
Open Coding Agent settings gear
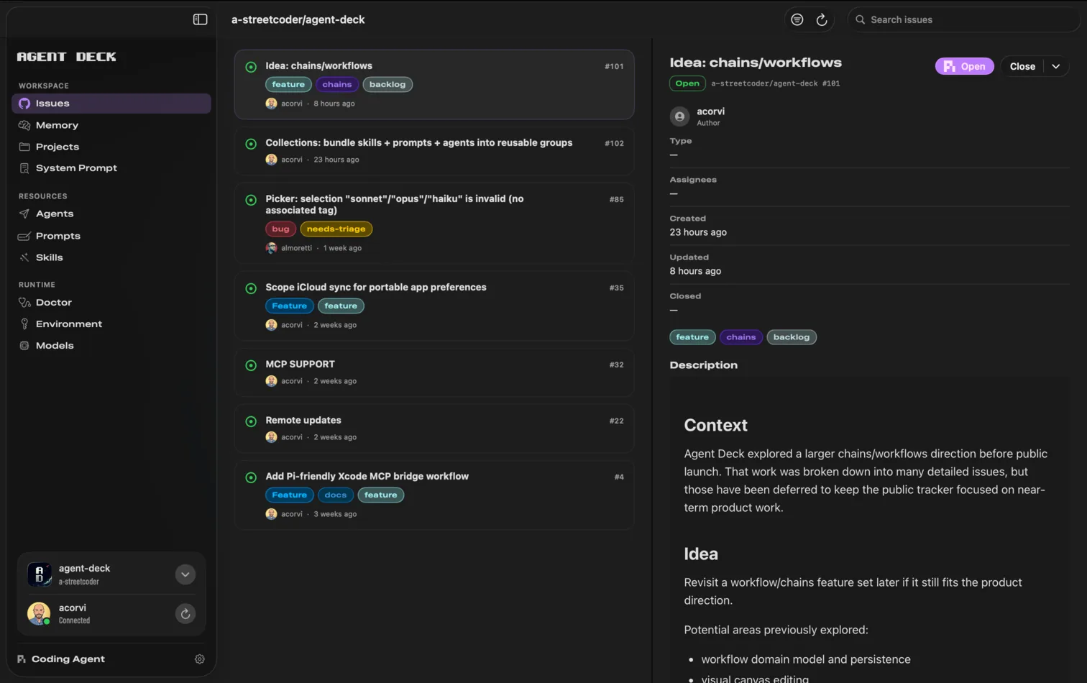click(x=200, y=659)
